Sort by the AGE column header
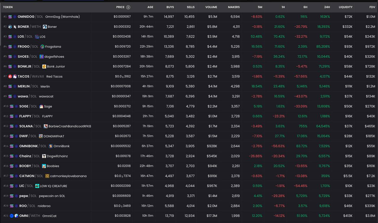 click(150, 7)
